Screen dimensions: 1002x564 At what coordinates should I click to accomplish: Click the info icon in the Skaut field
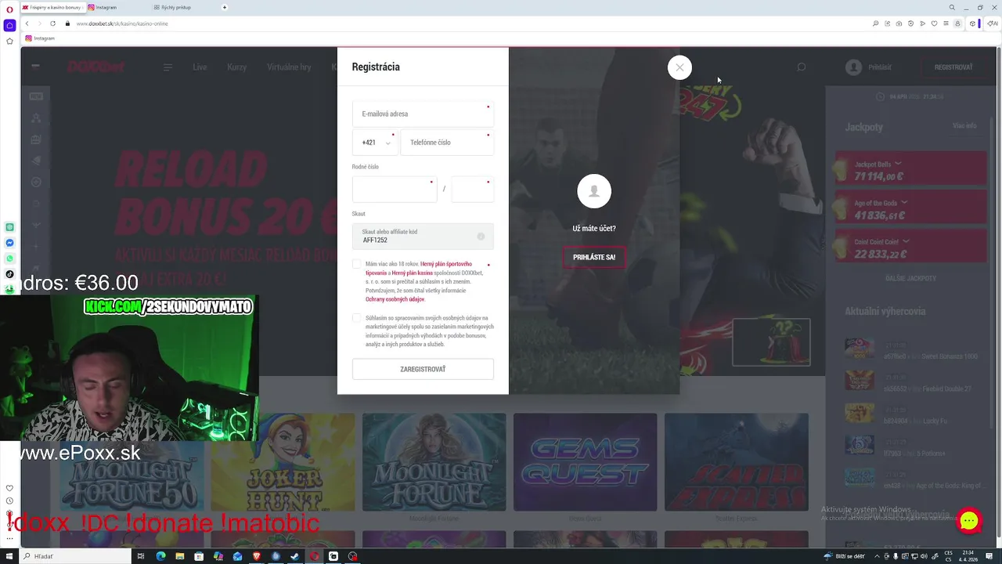(481, 237)
